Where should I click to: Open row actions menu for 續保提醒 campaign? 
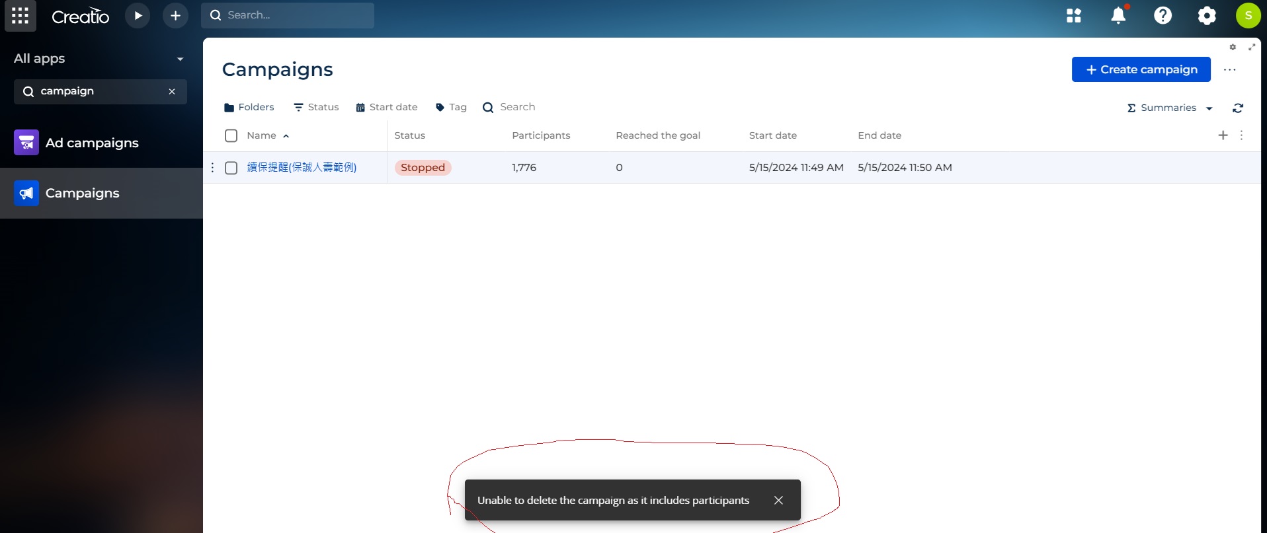212,168
